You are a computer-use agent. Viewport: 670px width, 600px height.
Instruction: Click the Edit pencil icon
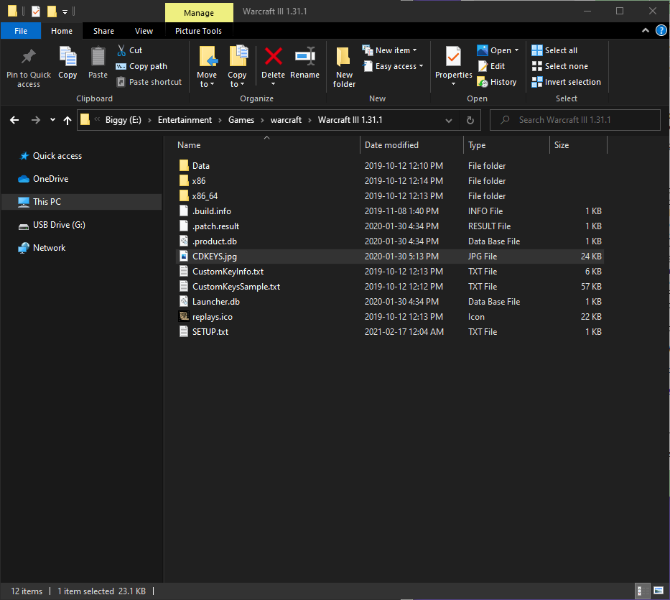coord(483,66)
